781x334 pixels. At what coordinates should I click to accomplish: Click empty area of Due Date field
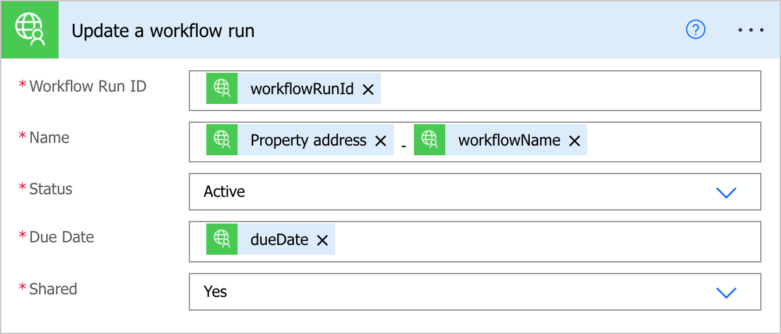pyautogui.click(x=547, y=241)
